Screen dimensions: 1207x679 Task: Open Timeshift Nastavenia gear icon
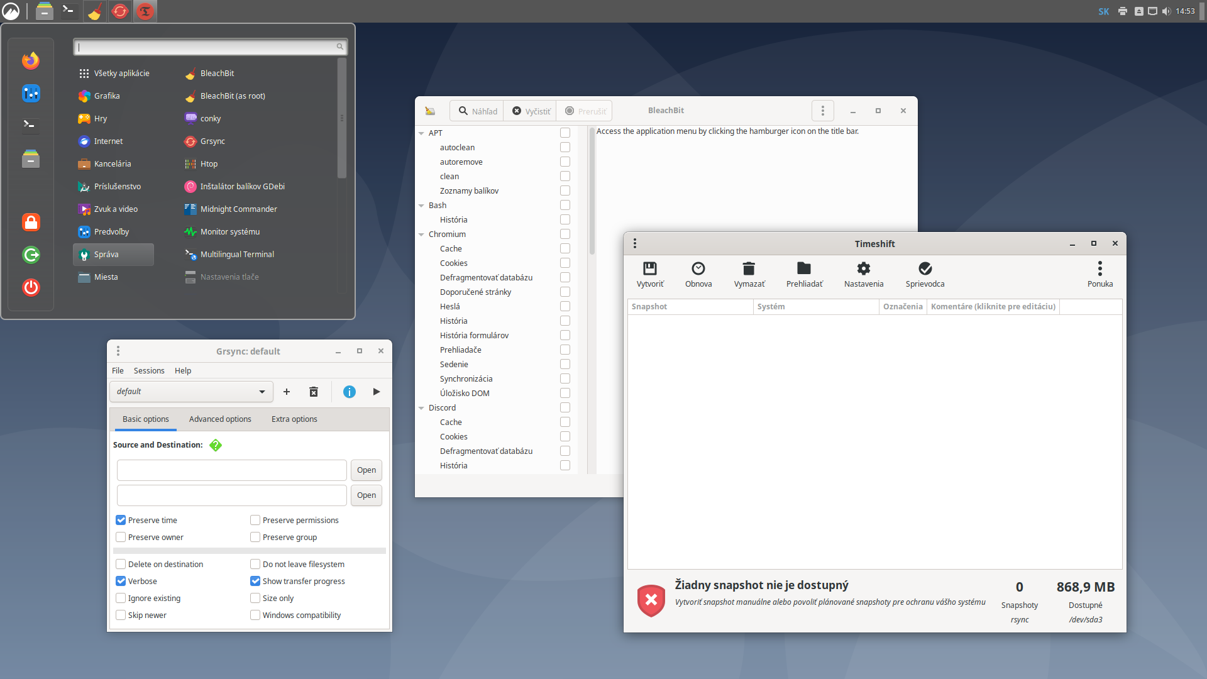click(864, 268)
